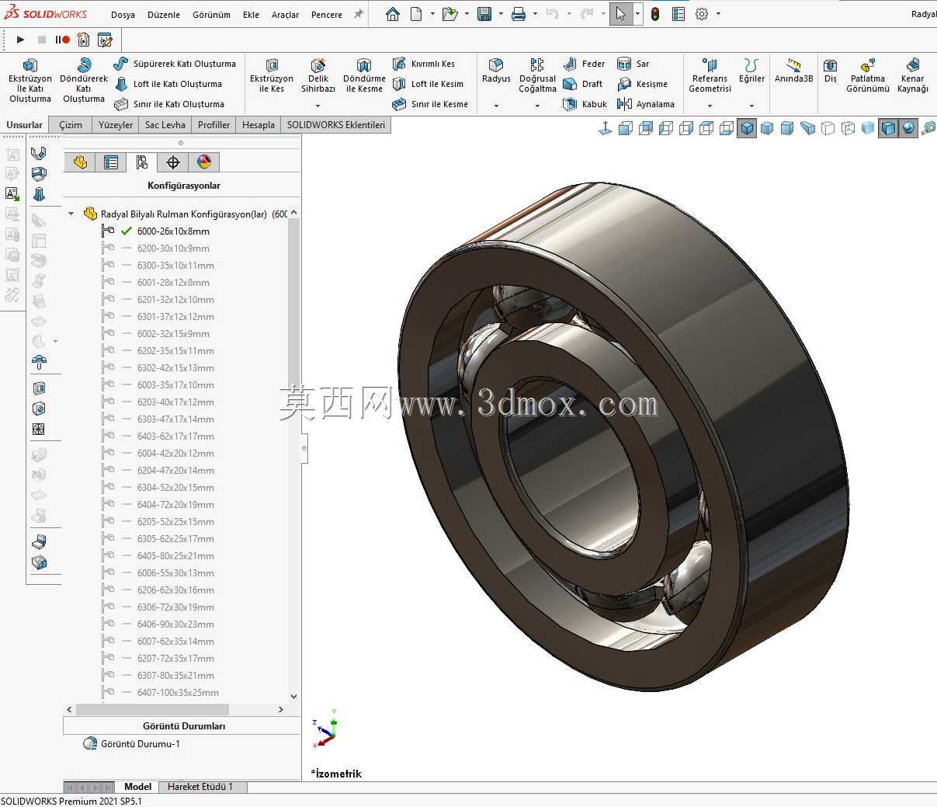Click the Home icon in top bar
Screen dimensions: 937x807
pyautogui.click(x=393, y=14)
